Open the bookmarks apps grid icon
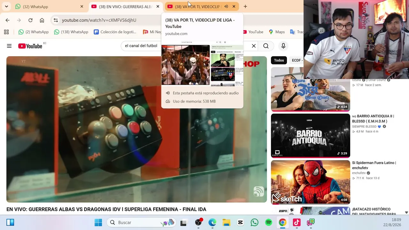The height and width of the screenshot is (230, 409). [6, 32]
